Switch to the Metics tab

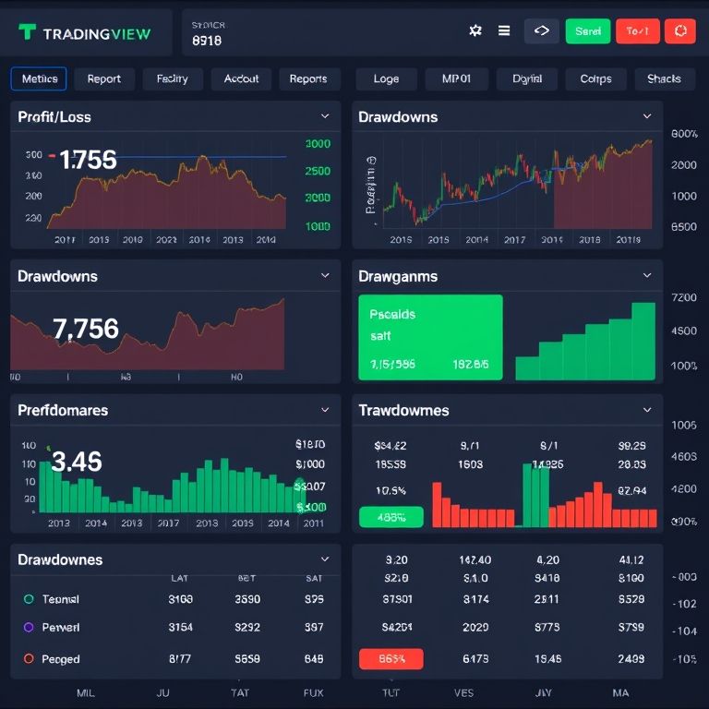click(x=39, y=78)
